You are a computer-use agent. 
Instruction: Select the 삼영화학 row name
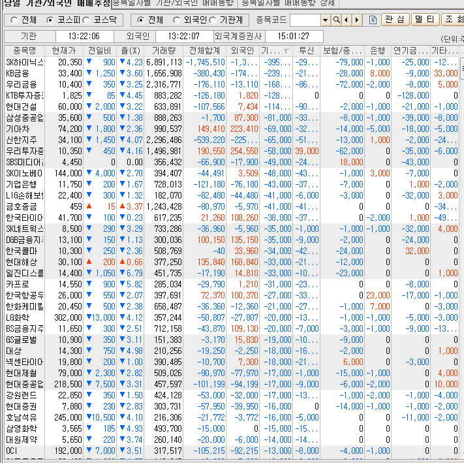(x=21, y=428)
